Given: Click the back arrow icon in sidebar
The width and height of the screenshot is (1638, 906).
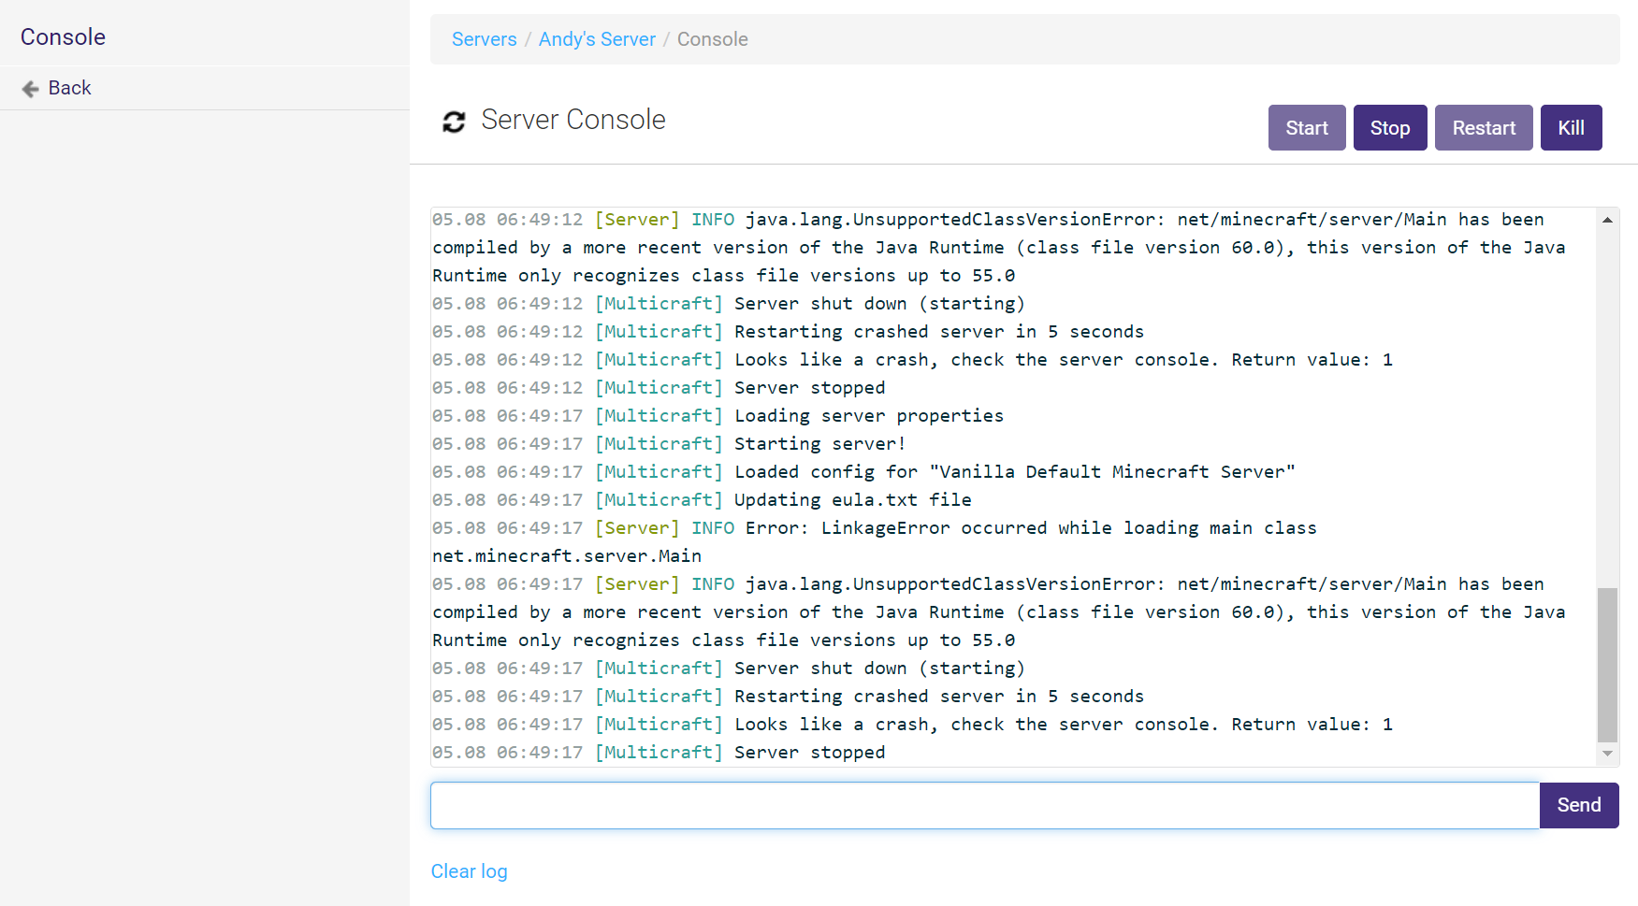Looking at the screenshot, I should (x=30, y=89).
